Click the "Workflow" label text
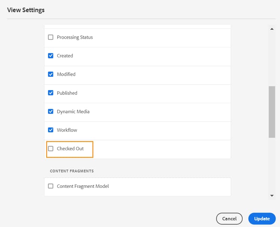The height and width of the screenshot is (227, 280). (67, 130)
